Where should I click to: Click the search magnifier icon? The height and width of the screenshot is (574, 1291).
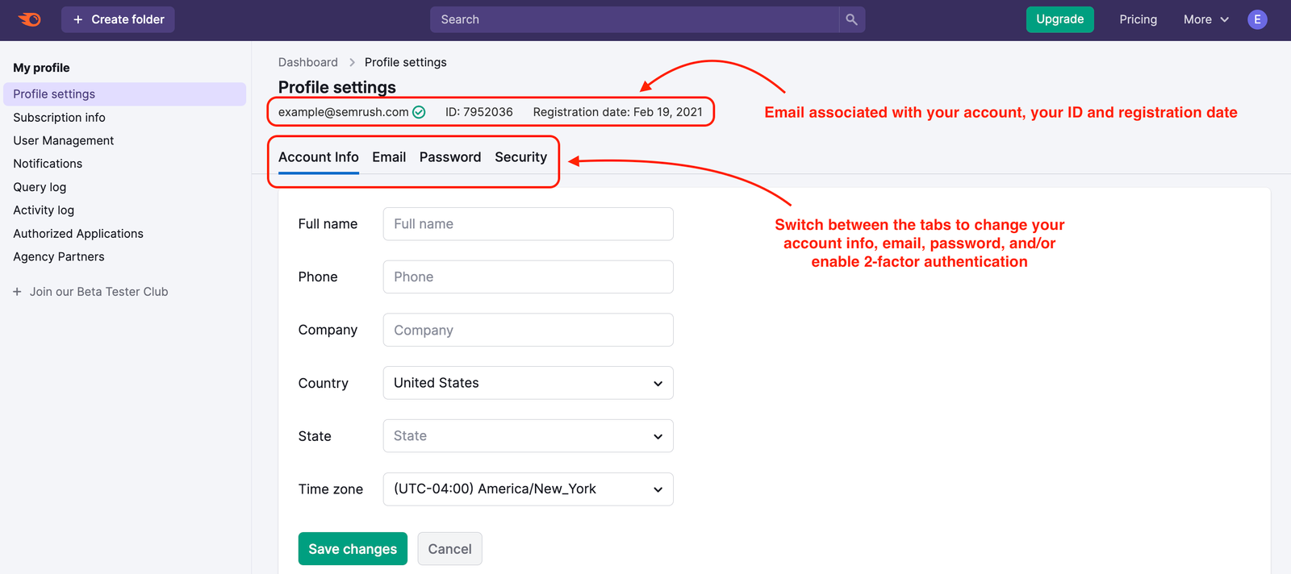(x=852, y=19)
